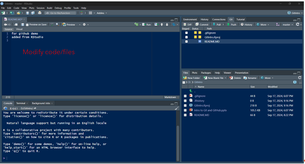
Task: Maximize the Git pane
Action: [x=299, y=20]
